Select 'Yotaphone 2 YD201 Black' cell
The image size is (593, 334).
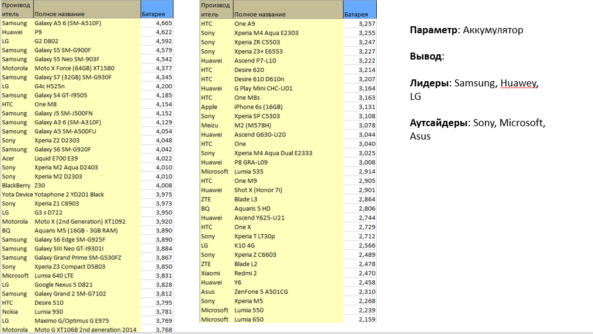pyautogui.click(x=87, y=194)
